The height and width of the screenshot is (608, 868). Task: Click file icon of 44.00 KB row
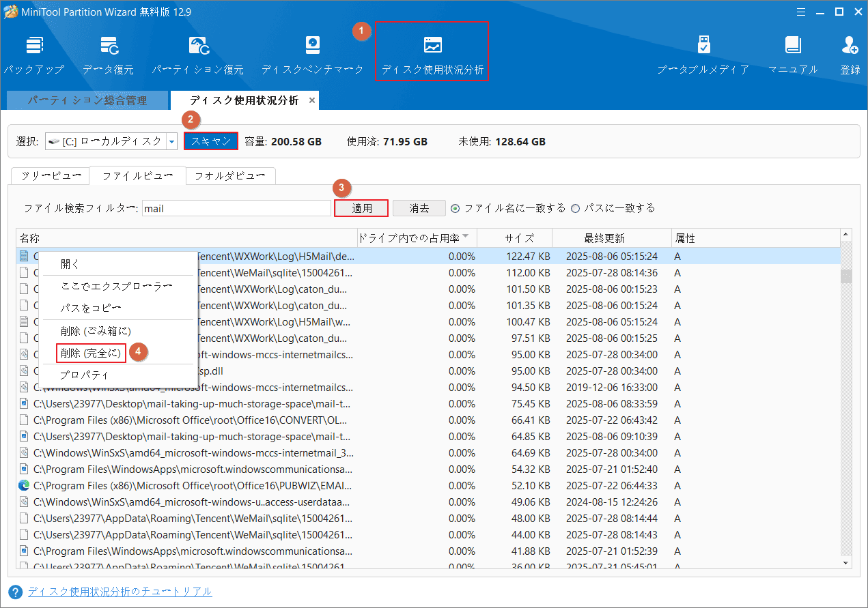pos(24,535)
